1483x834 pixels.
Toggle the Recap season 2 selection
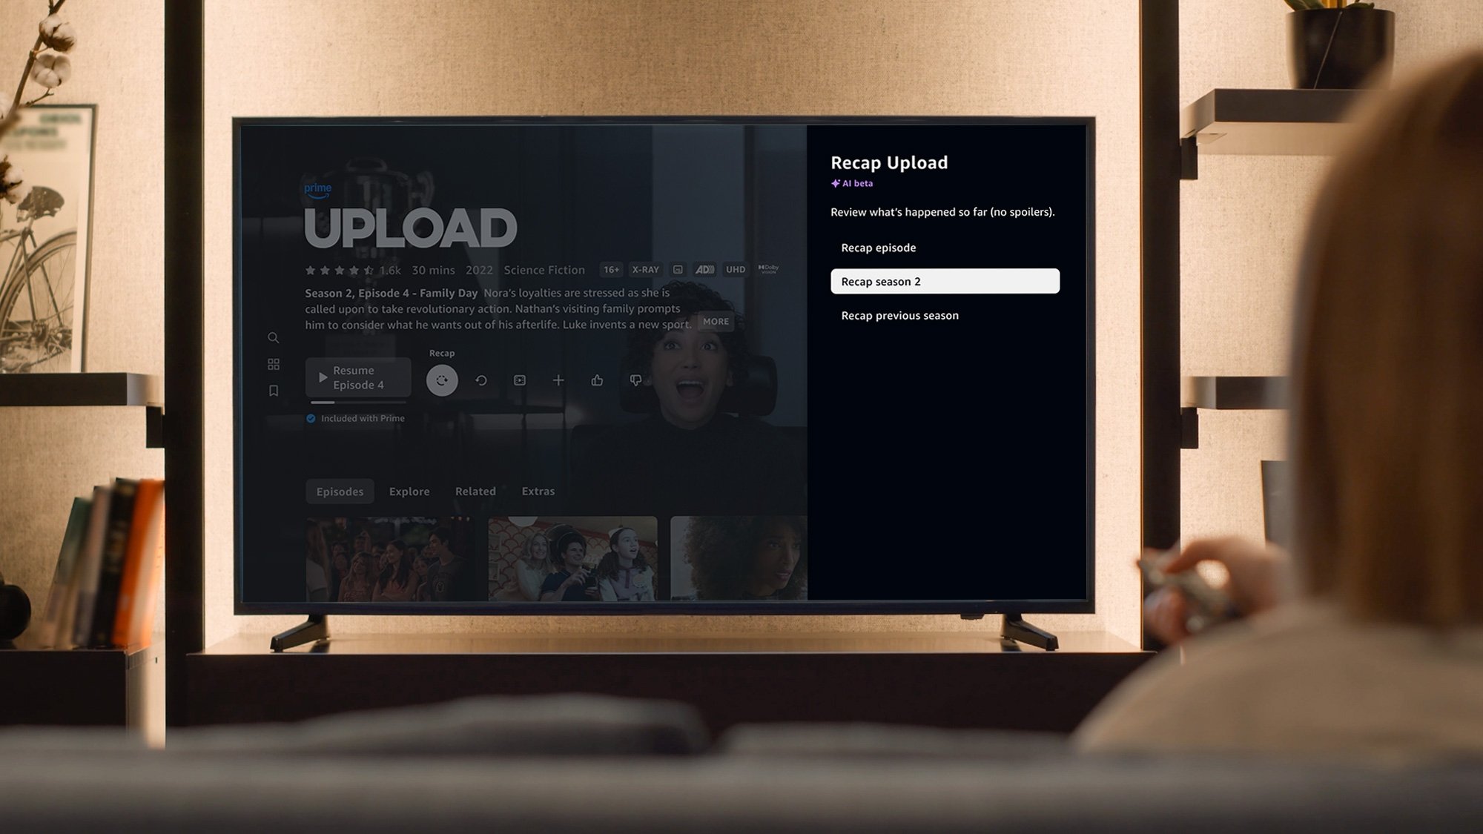click(x=944, y=281)
